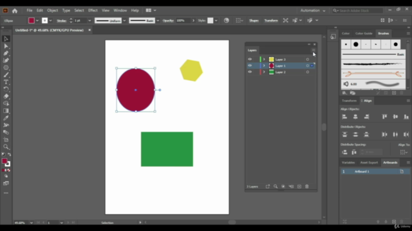Click fill color swatch in control bar
Viewport: 412px width, 231px height.
[x=32, y=21]
